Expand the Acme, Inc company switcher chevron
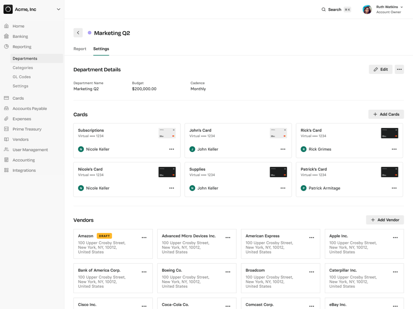 58,9
